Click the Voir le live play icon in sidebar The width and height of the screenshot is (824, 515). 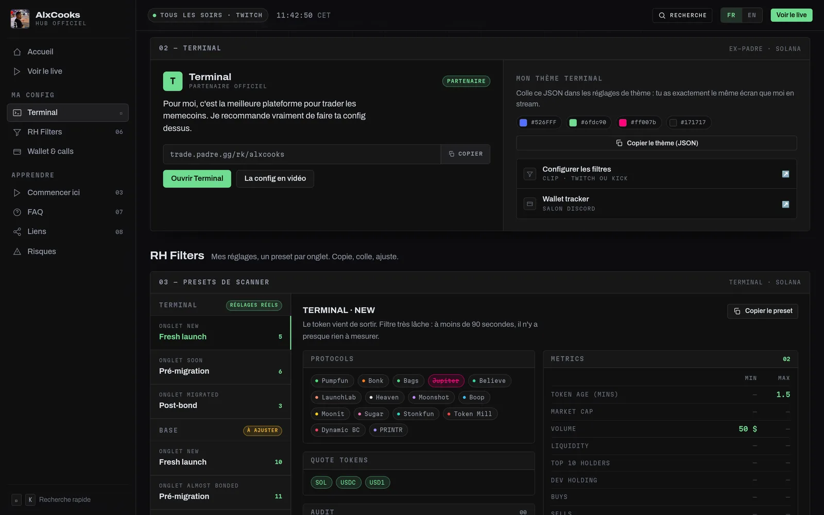point(17,72)
